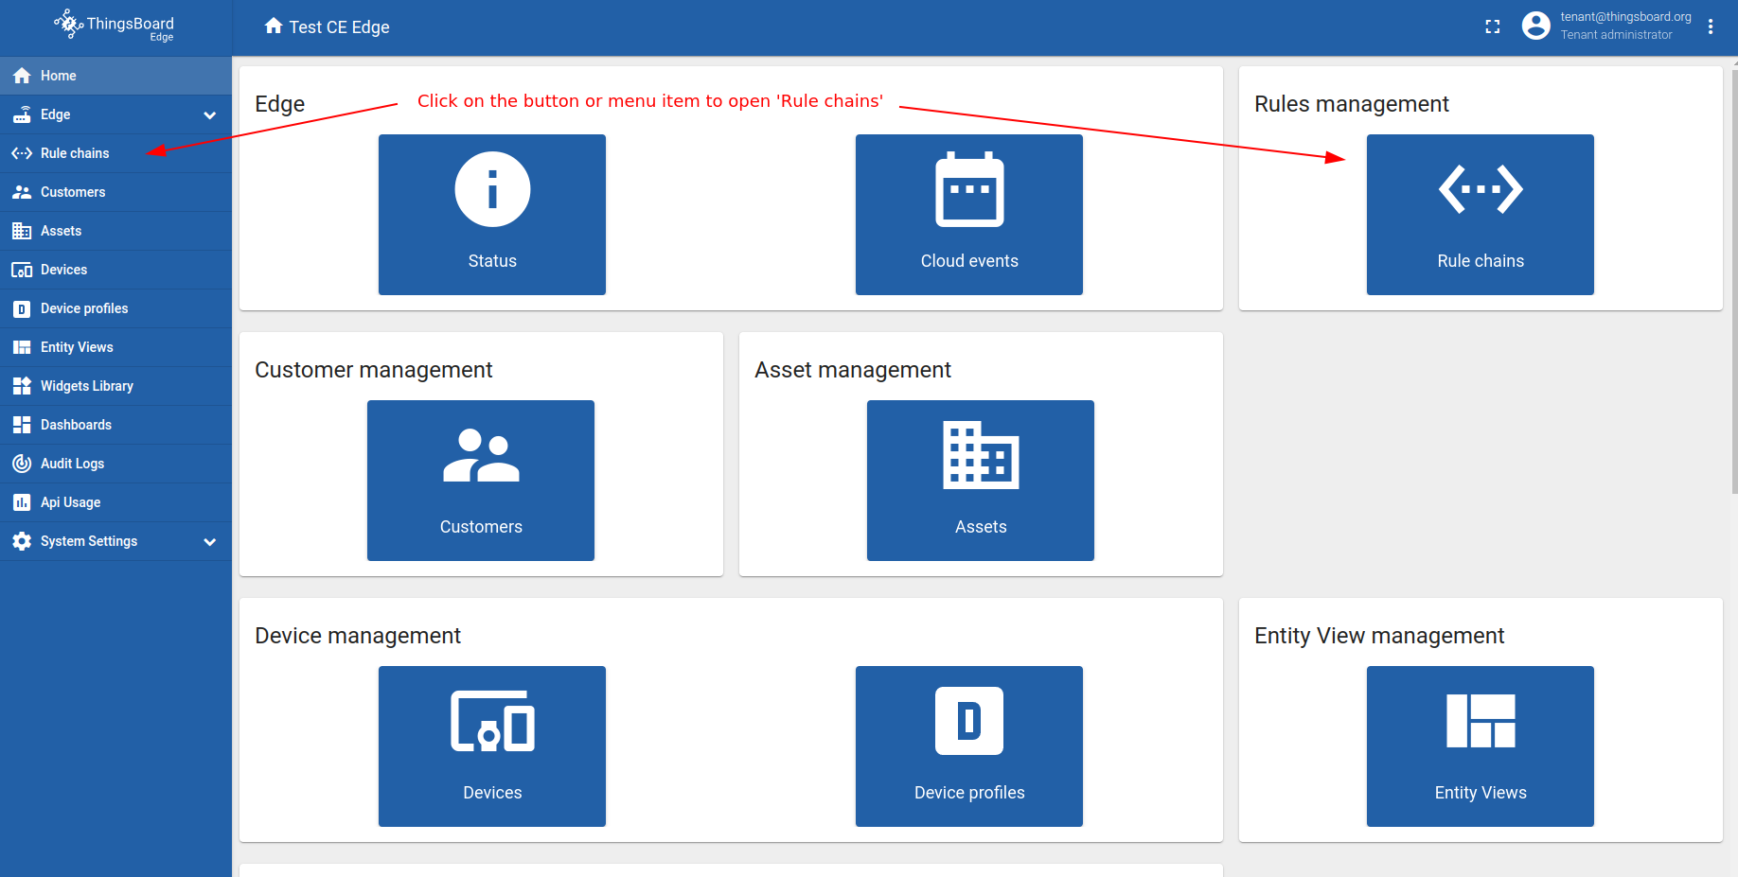Open the three-dot options menu
The width and height of the screenshot is (1738, 877).
pyautogui.click(x=1711, y=26)
